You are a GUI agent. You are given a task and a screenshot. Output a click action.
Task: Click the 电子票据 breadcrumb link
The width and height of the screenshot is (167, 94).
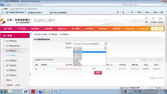pos(44,34)
